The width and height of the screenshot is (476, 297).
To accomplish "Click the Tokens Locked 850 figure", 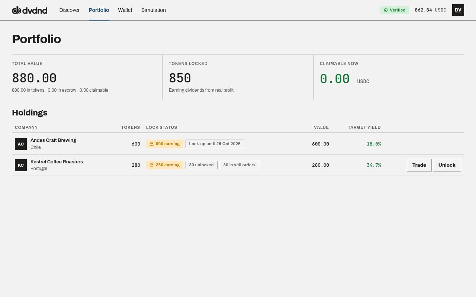I will tap(180, 78).
